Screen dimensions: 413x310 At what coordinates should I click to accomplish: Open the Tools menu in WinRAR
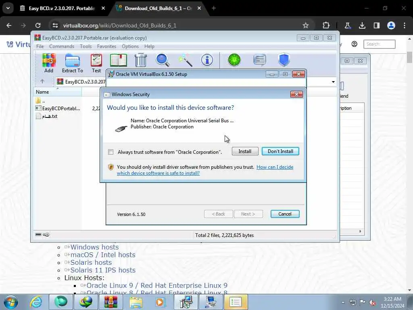[x=86, y=46]
